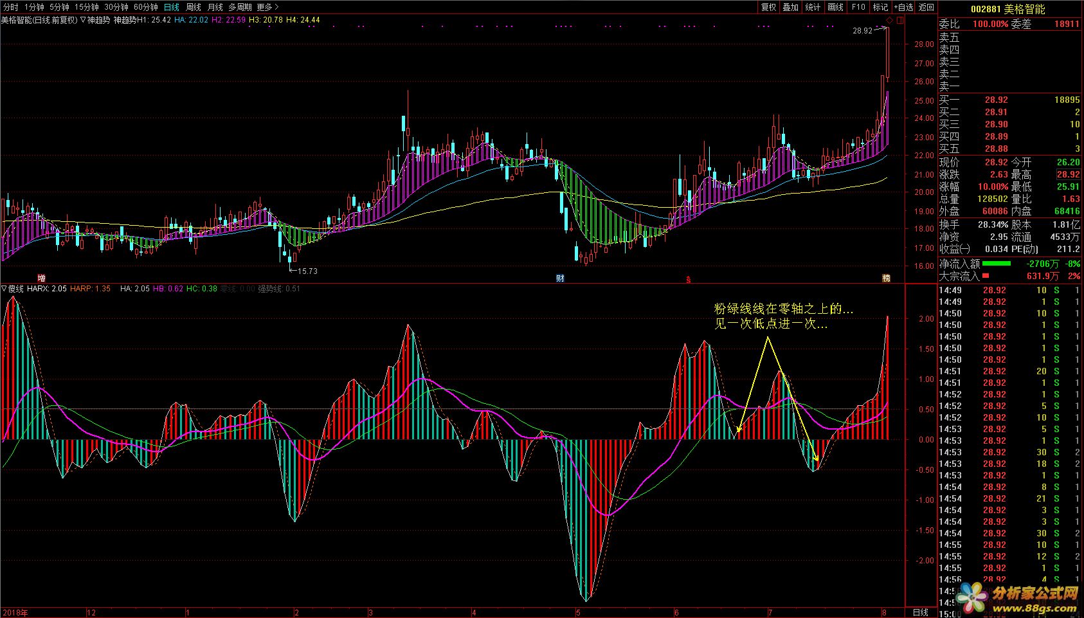Click the 买四 bid price 28.89
Viewport: 1084px width, 618px height.
click(x=996, y=137)
